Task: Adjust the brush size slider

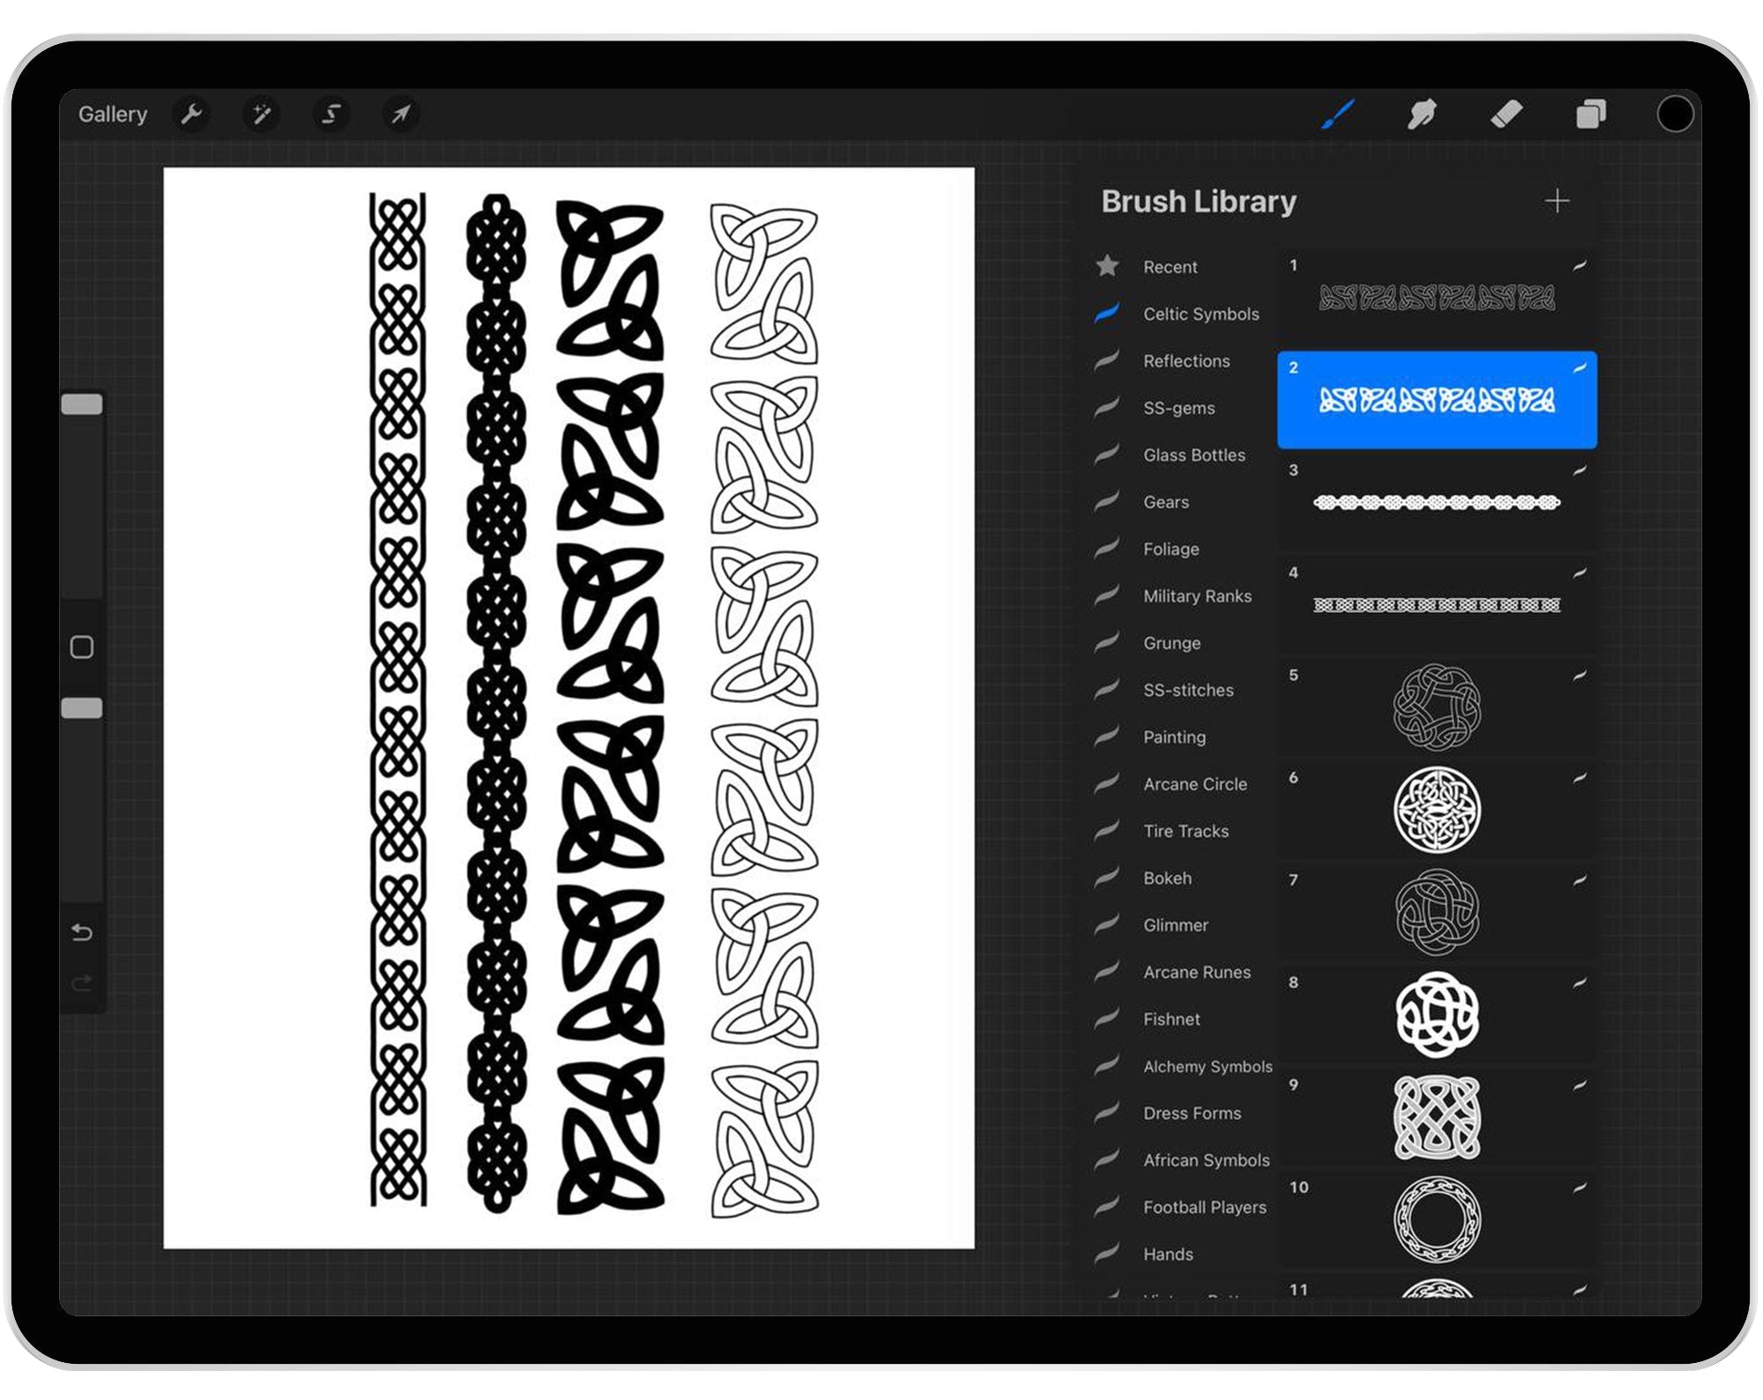Action: [82, 402]
